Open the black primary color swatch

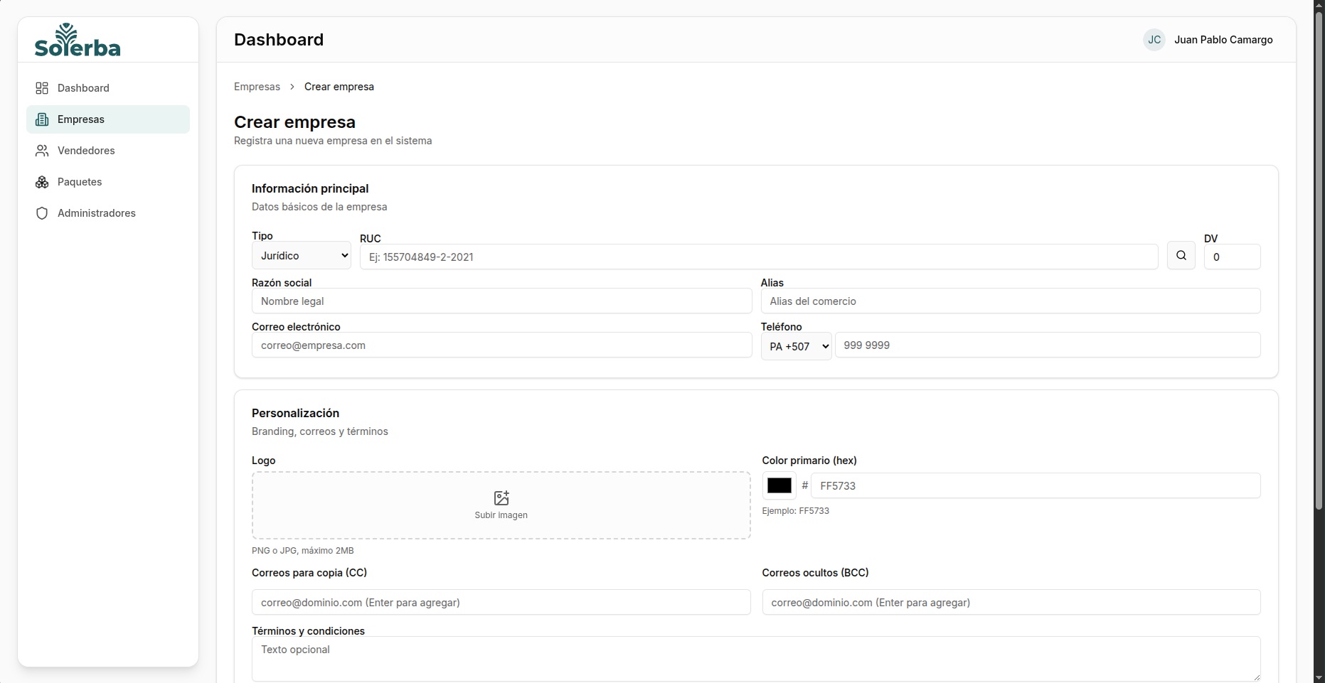click(779, 485)
